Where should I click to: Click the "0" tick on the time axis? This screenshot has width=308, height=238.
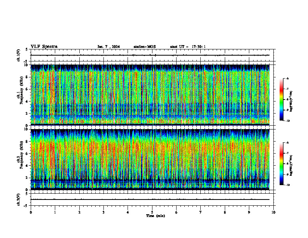tap(31, 212)
